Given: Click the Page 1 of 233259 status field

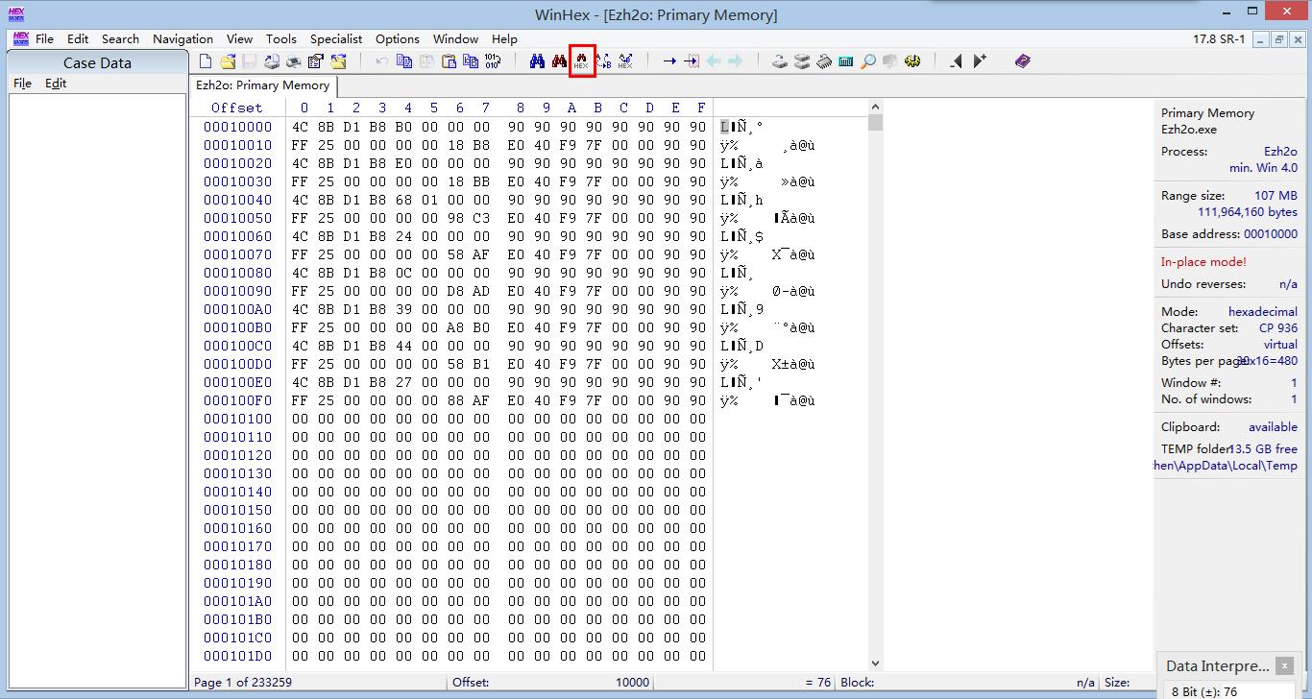Looking at the screenshot, I should click(243, 683).
